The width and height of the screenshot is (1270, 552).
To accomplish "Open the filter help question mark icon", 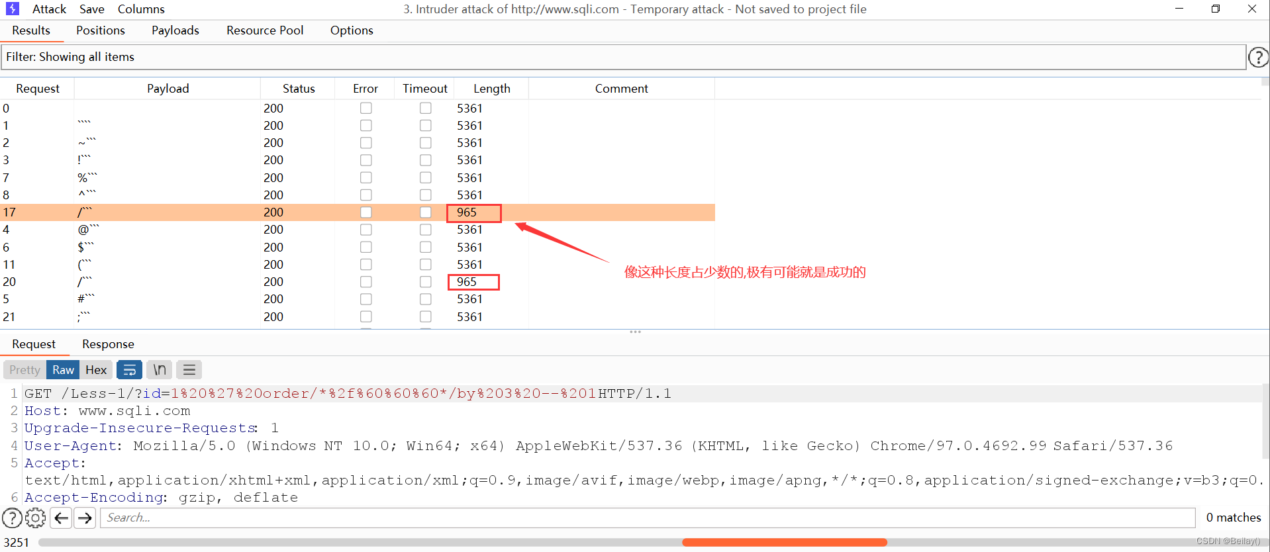I will tap(1258, 58).
